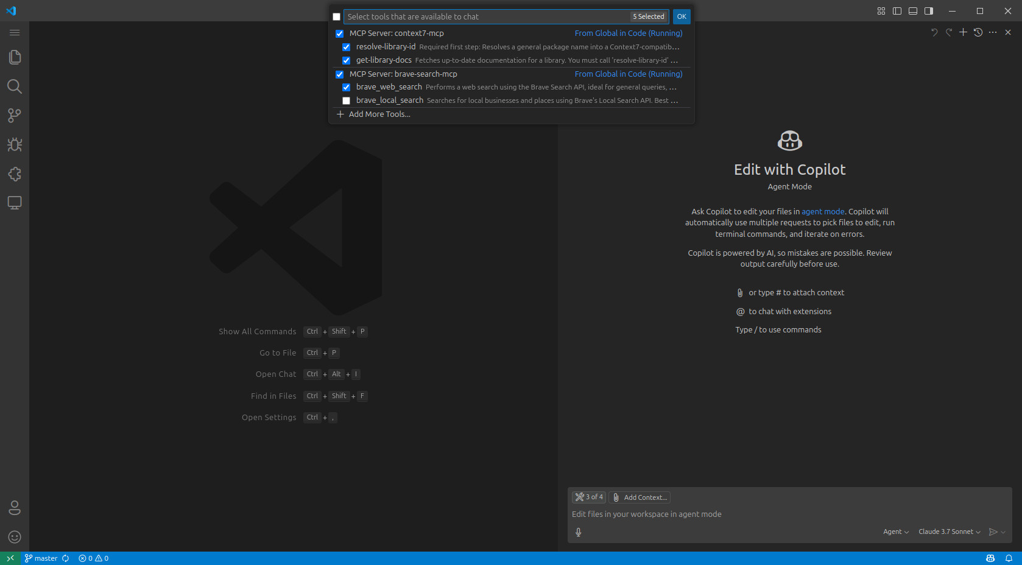Open the Explorer view in activity bar
This screenshot has height=565, width=1022.
pyautogui.click(x=15, y=57)
